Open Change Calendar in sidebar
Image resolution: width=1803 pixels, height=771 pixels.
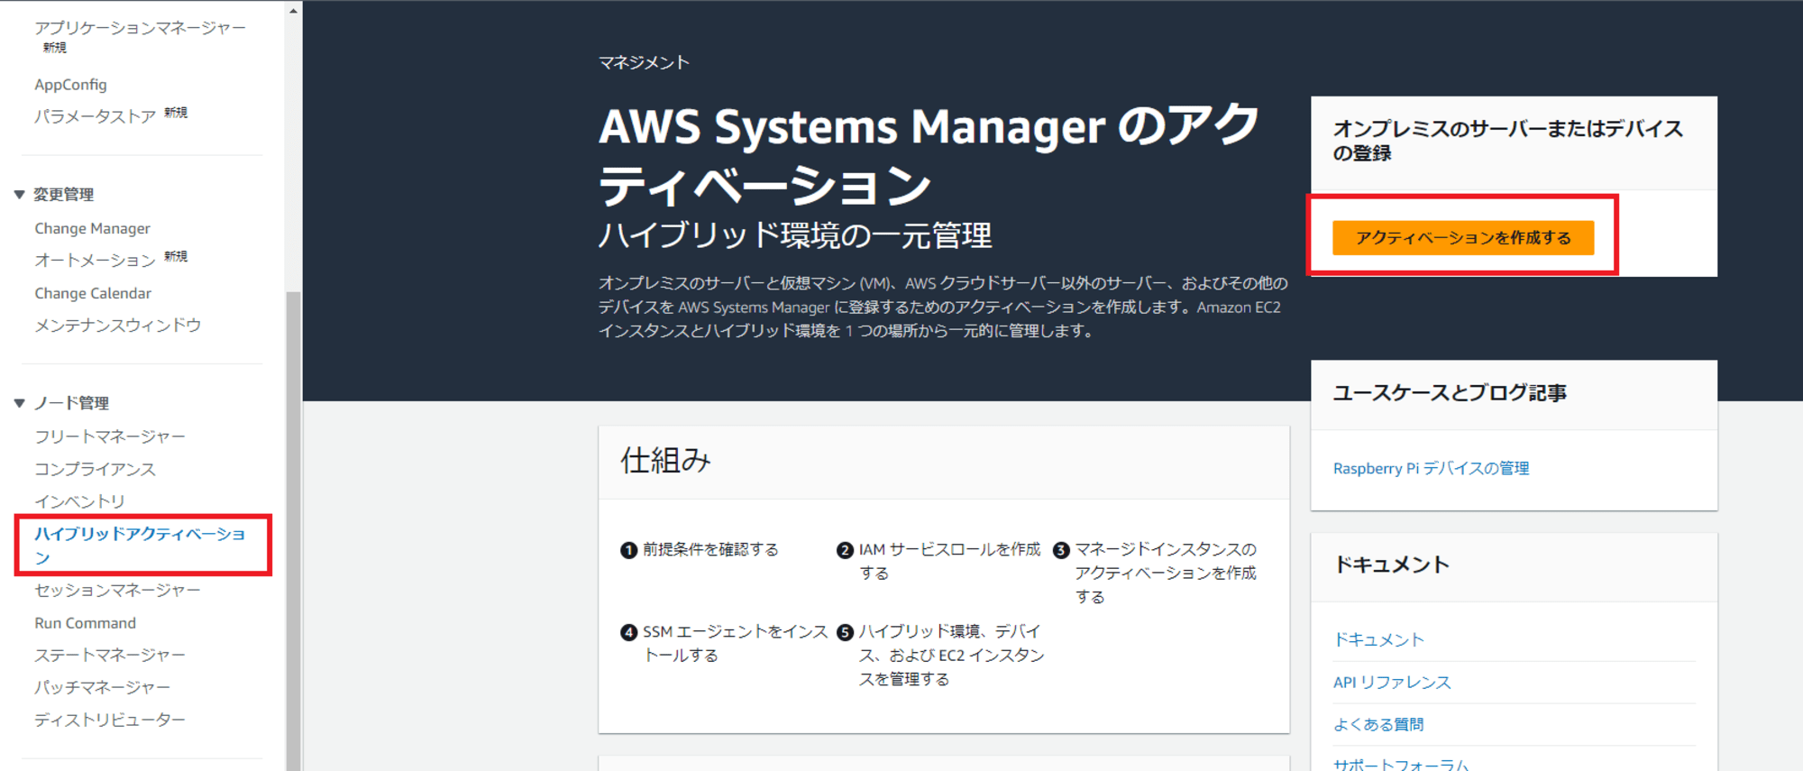pyautogui.click(x=93, y=294)
